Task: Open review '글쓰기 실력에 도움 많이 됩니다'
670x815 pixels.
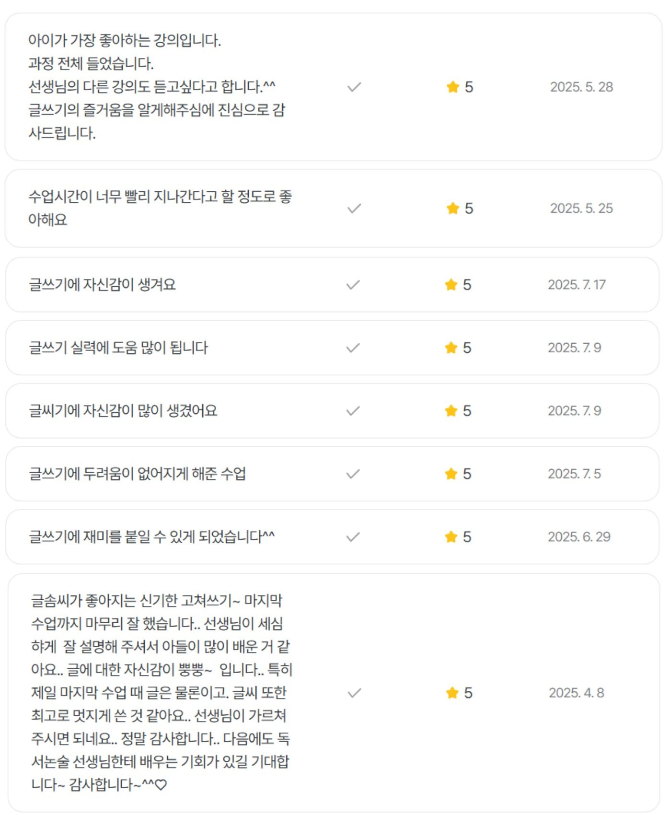Action: click(118, 348)
